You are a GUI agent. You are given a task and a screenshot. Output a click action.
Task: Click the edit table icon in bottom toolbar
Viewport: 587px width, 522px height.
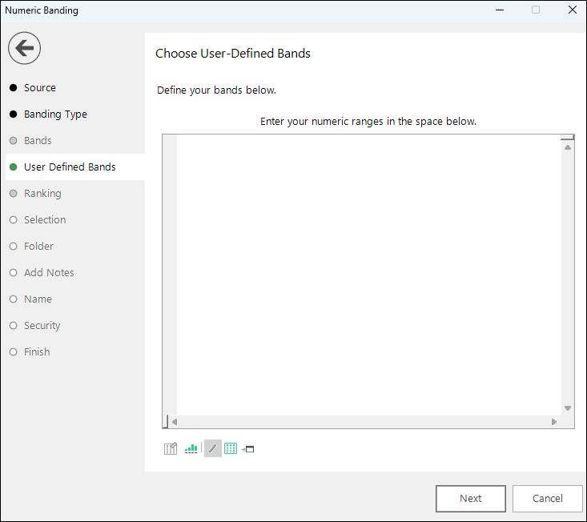171,448
